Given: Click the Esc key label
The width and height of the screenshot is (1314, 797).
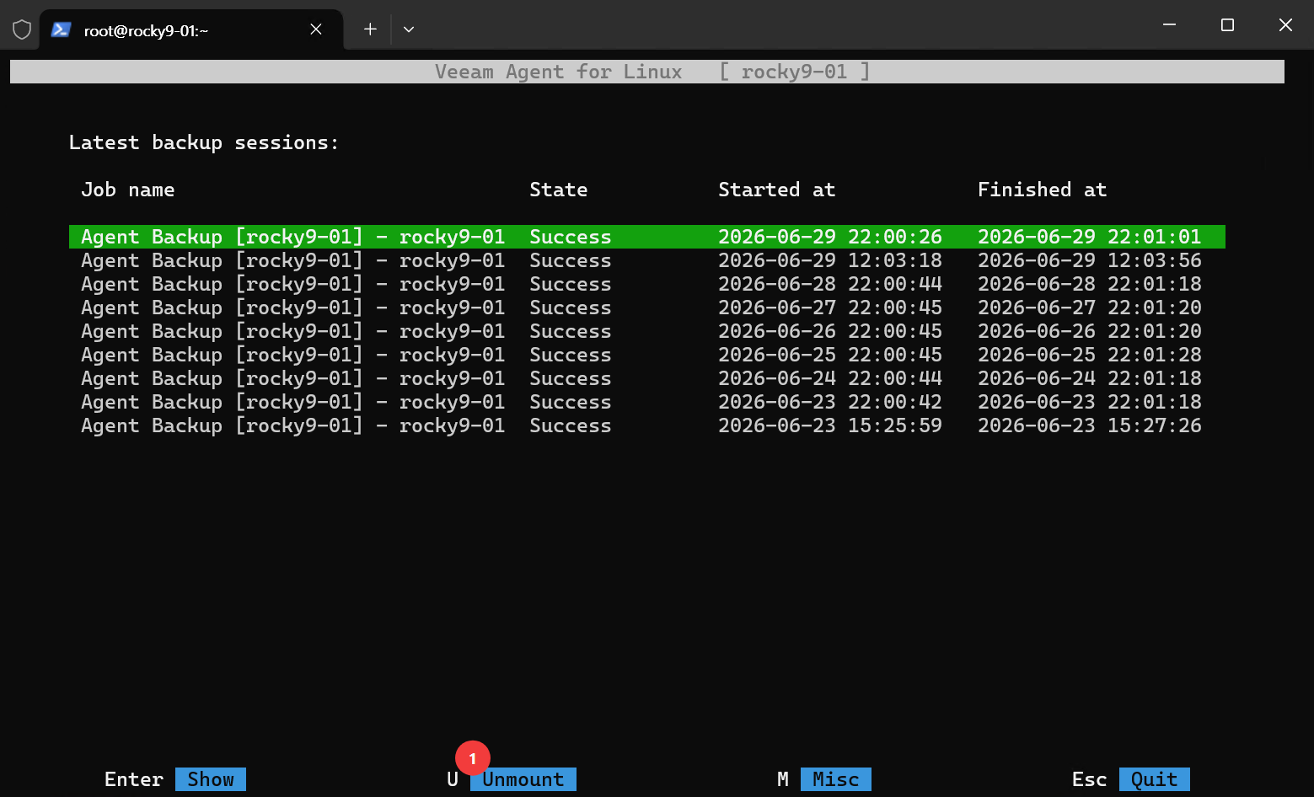Looking at the screenshot, I should click(x=1090, y=779).
